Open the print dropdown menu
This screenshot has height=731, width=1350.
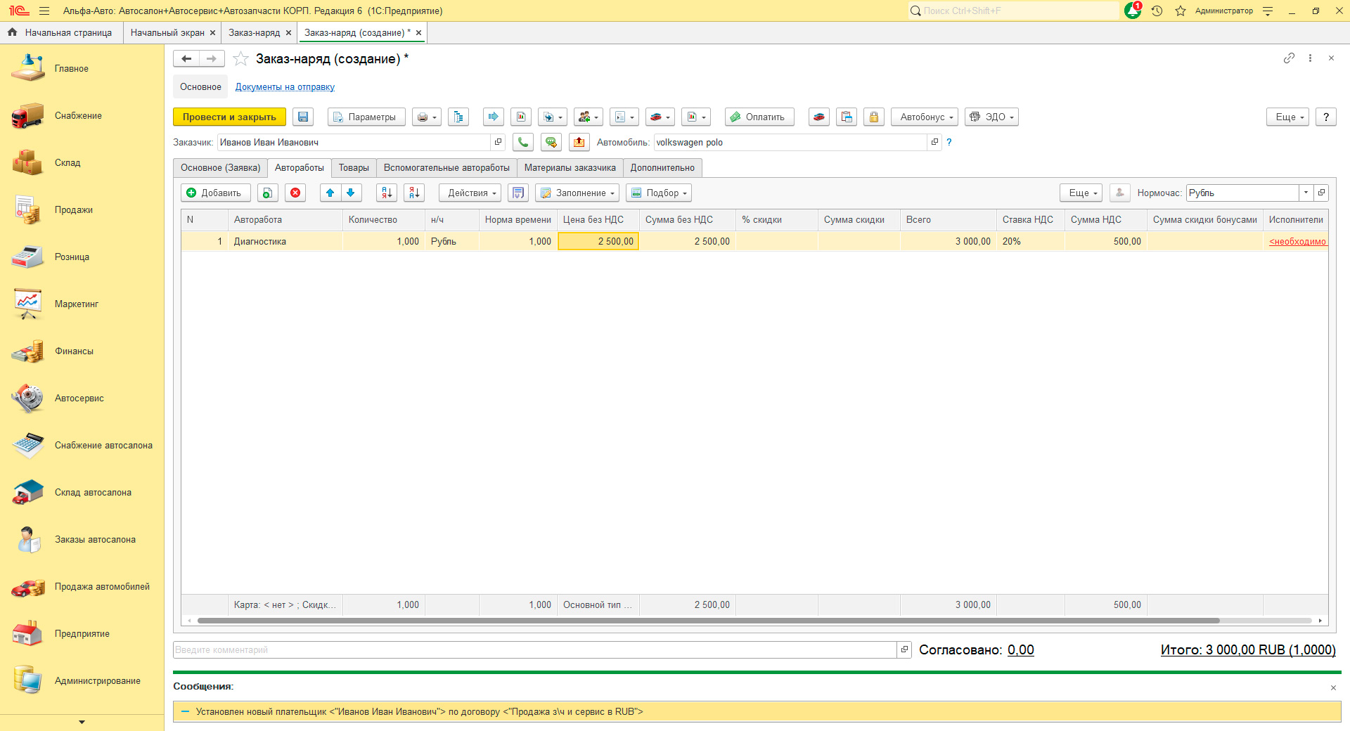click(x=427, y=117)
